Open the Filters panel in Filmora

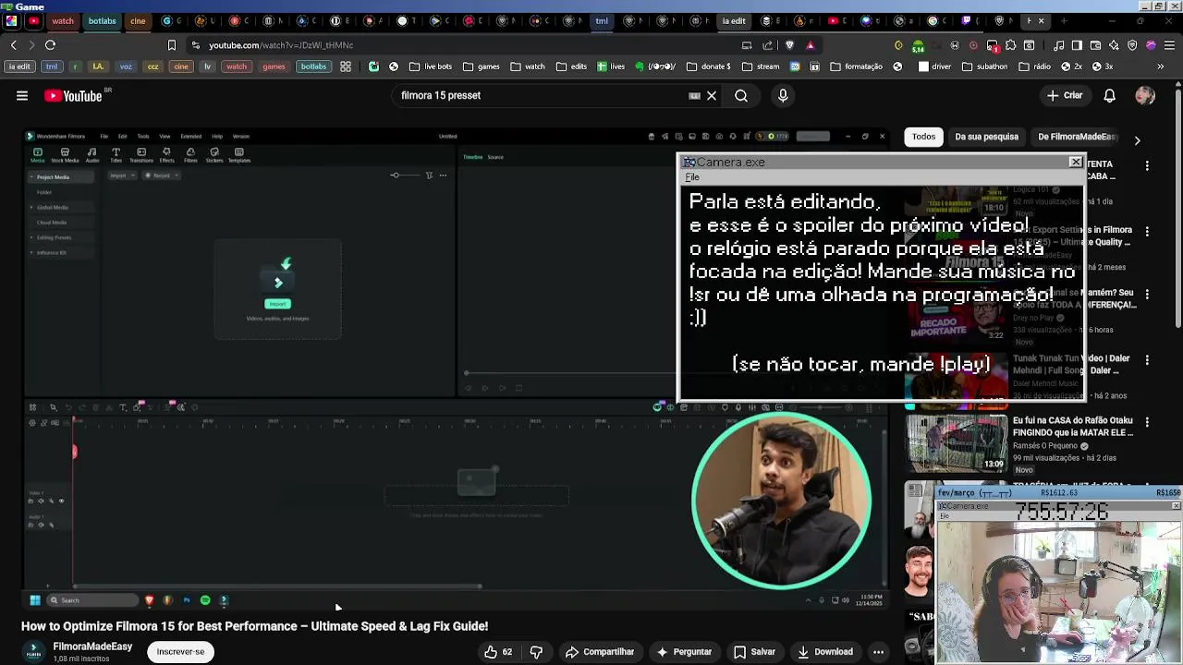coord(190,154)
